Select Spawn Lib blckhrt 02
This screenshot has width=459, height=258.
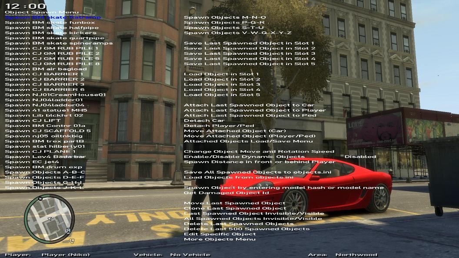[44, 116]
